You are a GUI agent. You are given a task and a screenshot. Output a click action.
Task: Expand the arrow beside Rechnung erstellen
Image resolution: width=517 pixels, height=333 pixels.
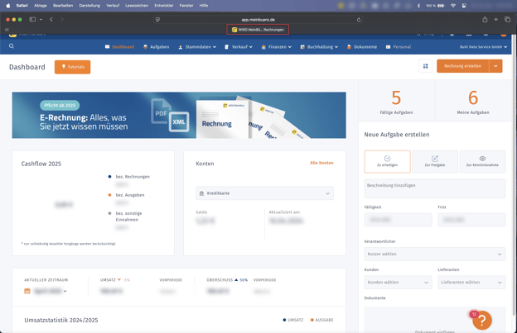point(495,66)
